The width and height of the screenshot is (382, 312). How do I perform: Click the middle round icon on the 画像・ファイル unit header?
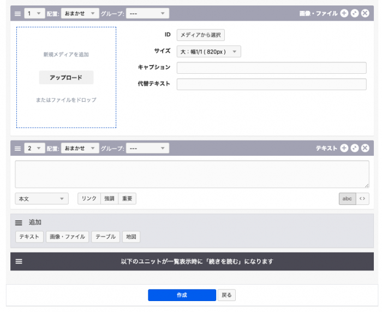click(355, 14)
